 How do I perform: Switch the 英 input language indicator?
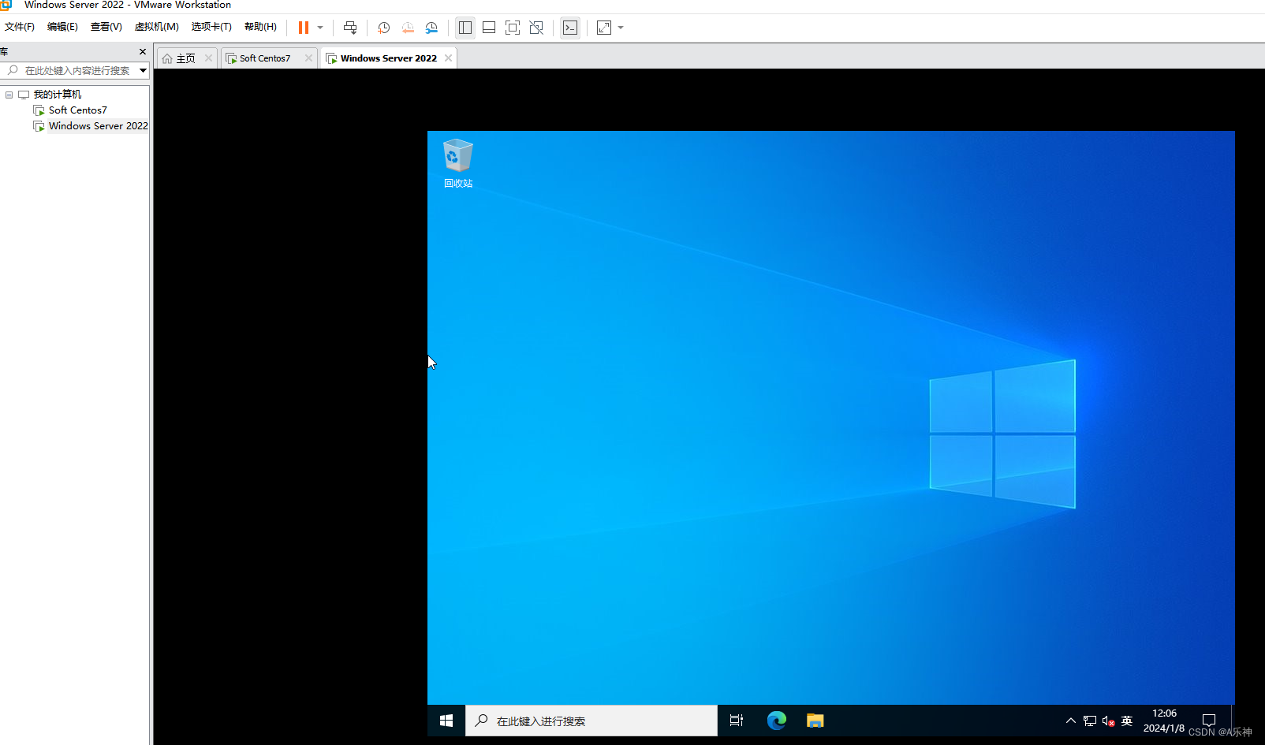pos(1127,721)
